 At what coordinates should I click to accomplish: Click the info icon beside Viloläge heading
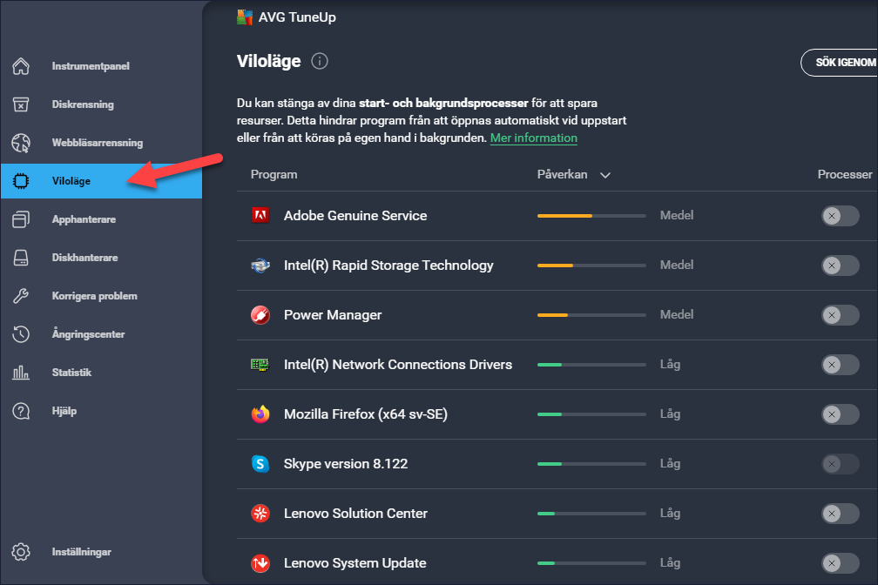click(x=320, y=61)
